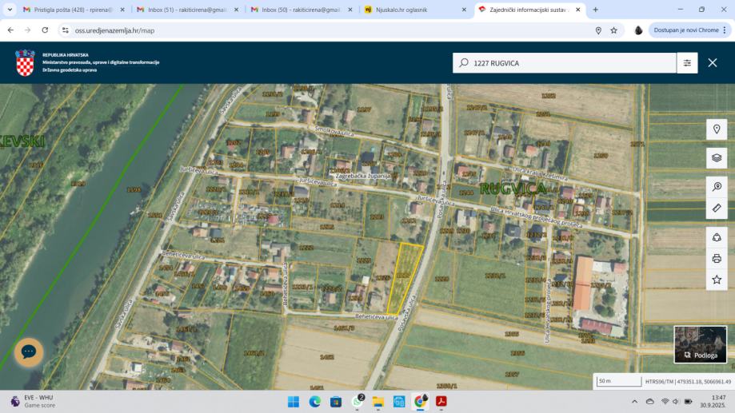
Task: Click the location pin tool on map
Action: pyautogui.click(x=717, y=129)
